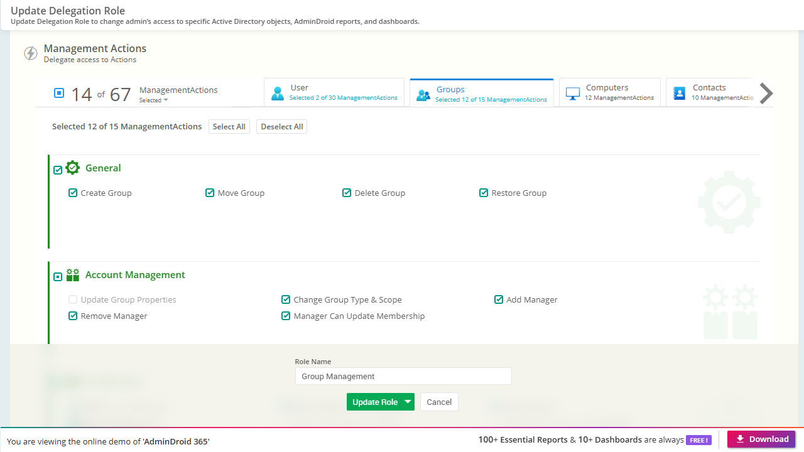This screenshot has height=452, width=804.
Task: Click the 'Update Delegation Role' heading
Action: click(68, 11)
